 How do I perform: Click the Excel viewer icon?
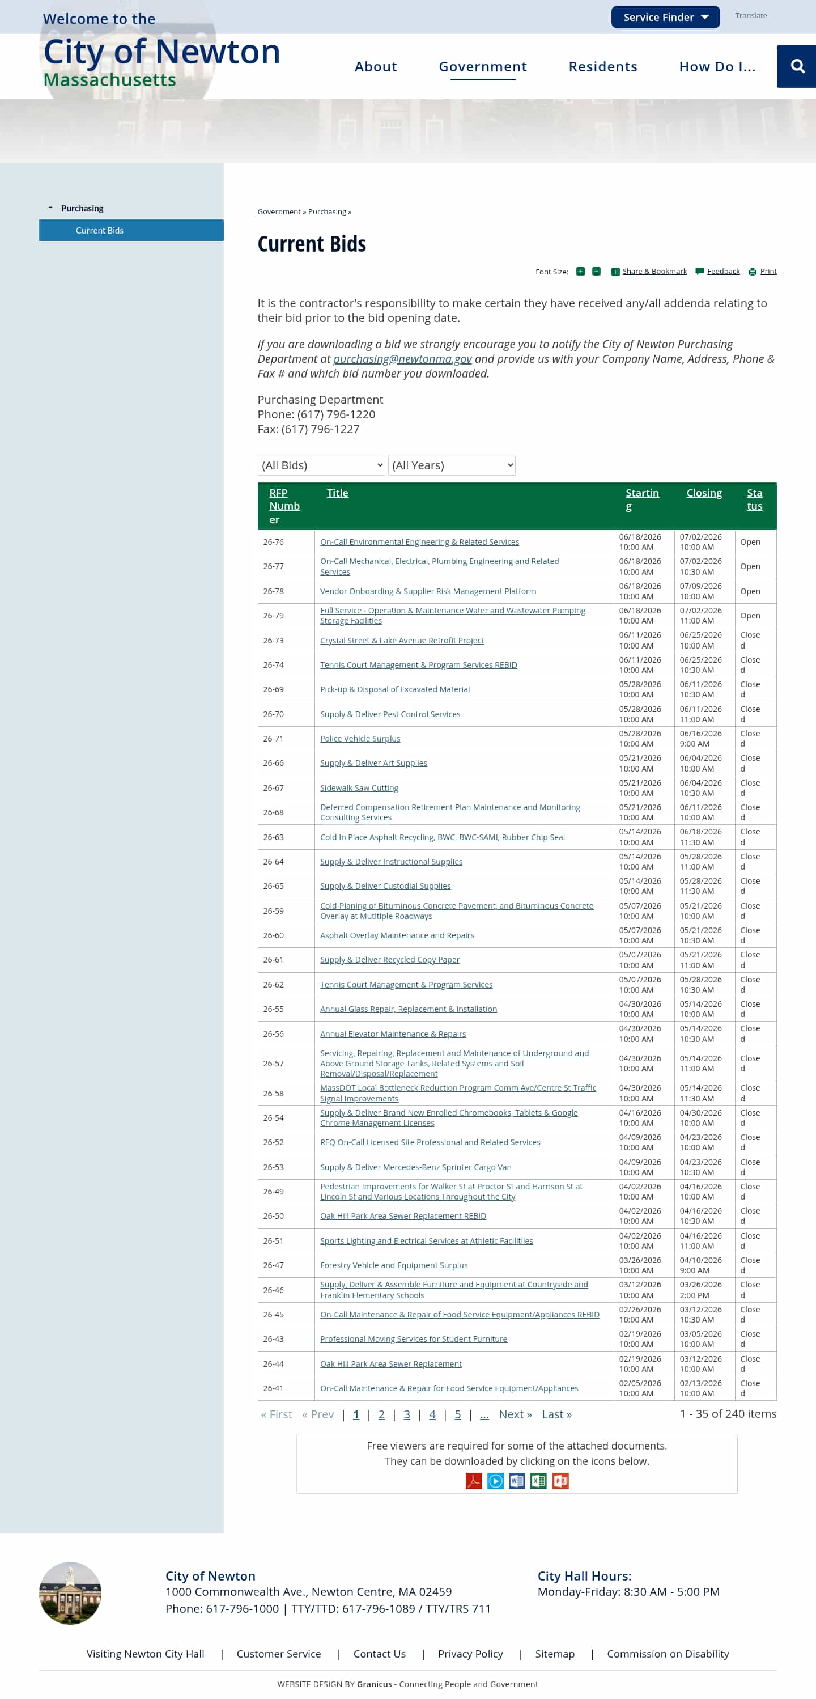pos(538,1481)
